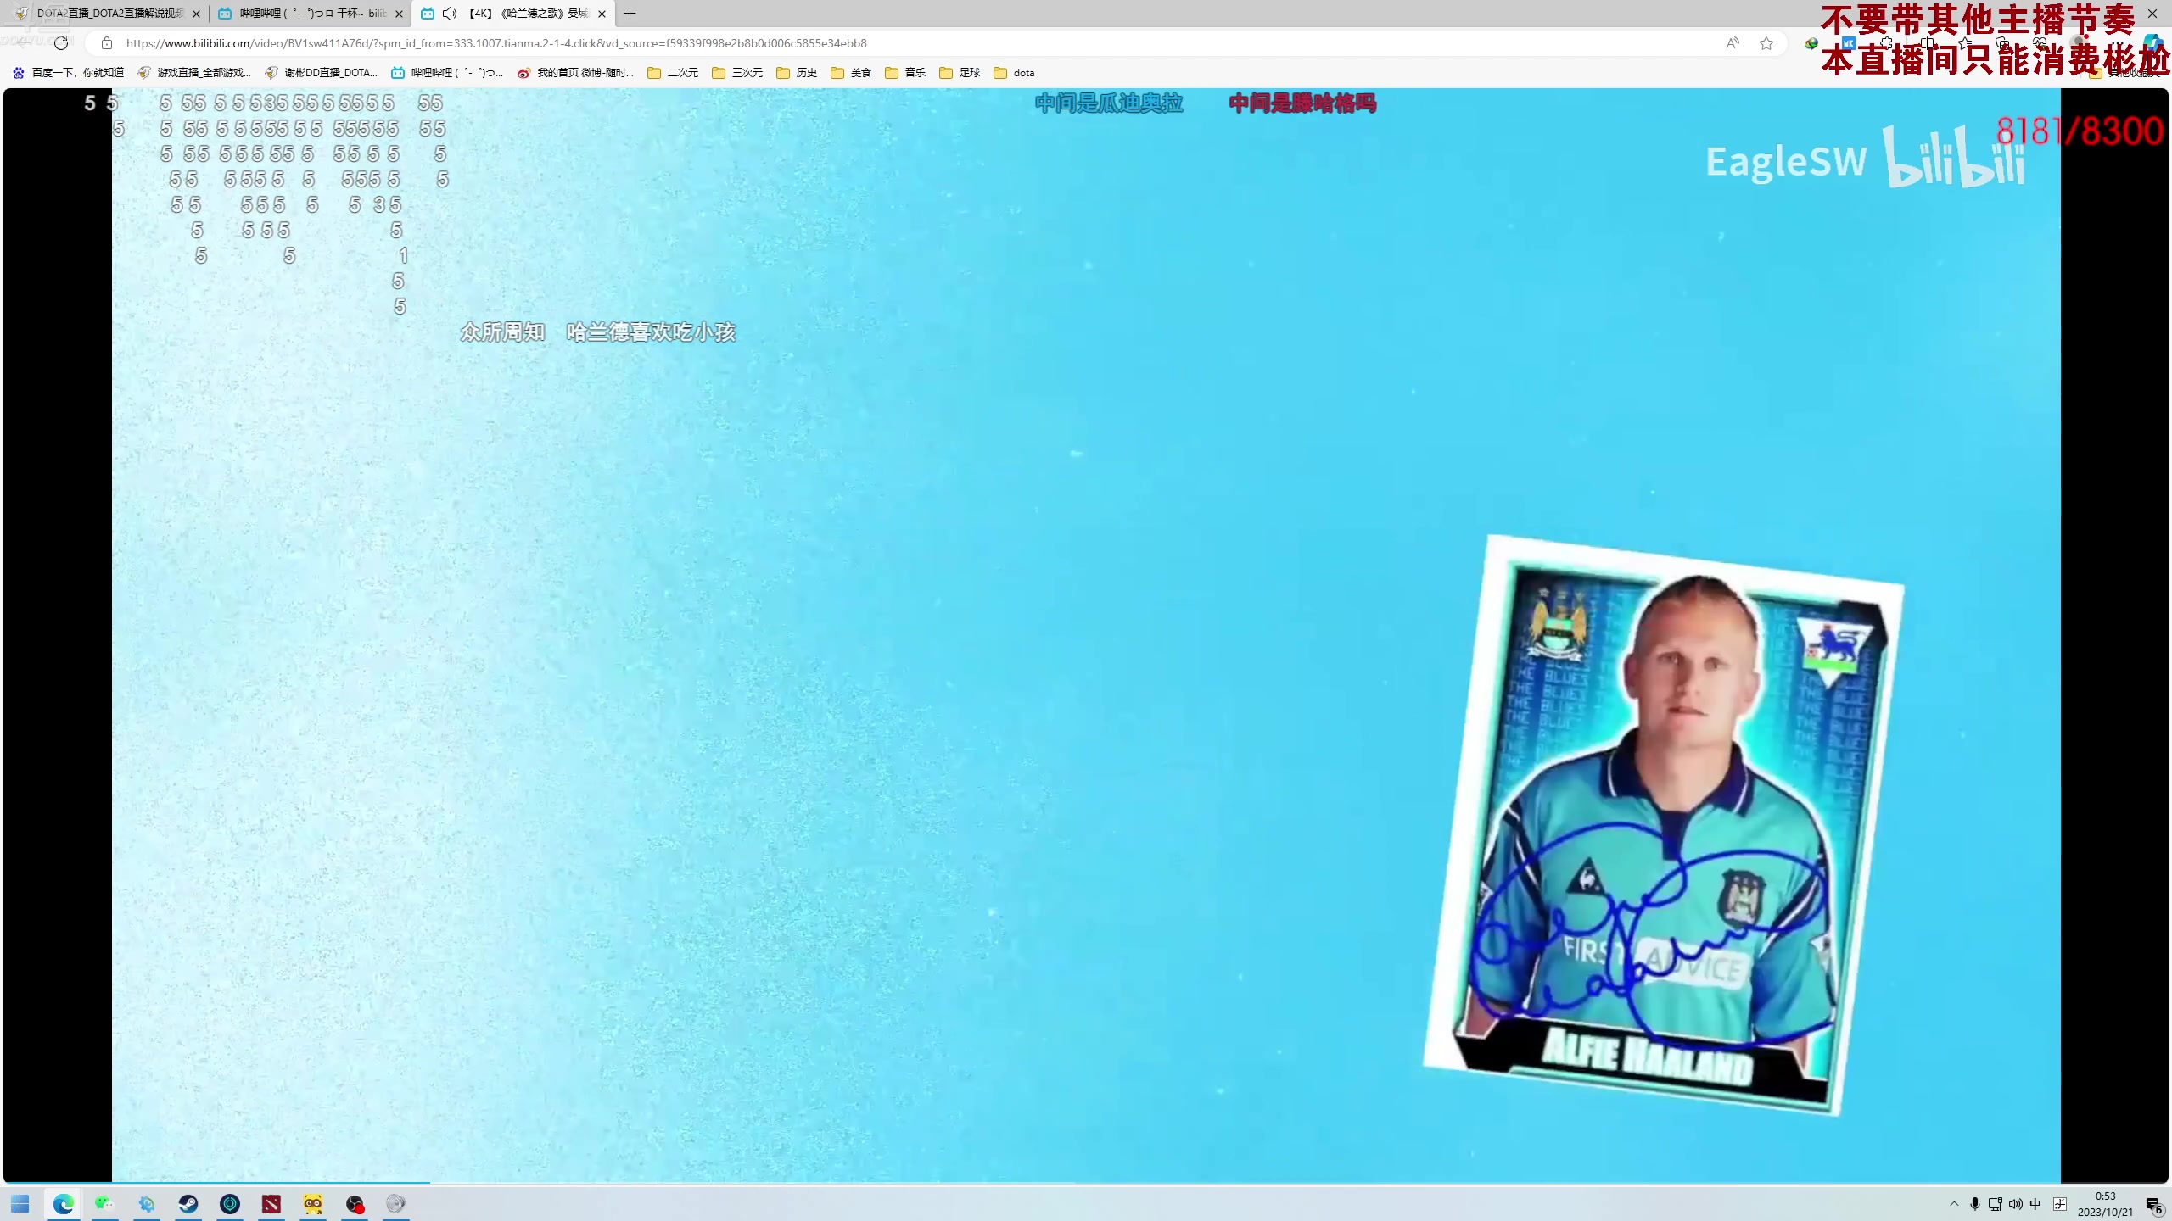Open the download manager extension icon
Viewport: 2172px width, 1221px height.
tap(1811, 43)
